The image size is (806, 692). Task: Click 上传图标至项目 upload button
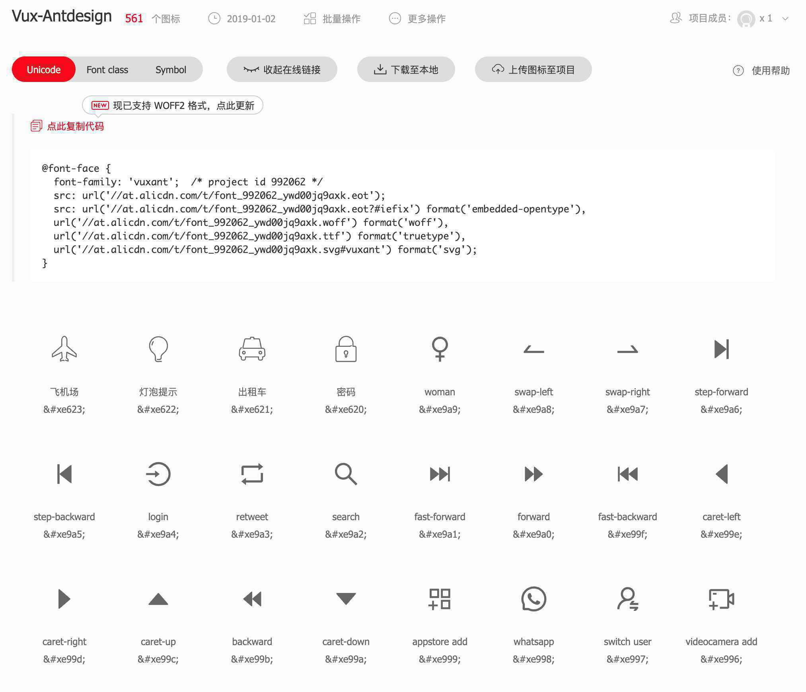click(533, 70)
